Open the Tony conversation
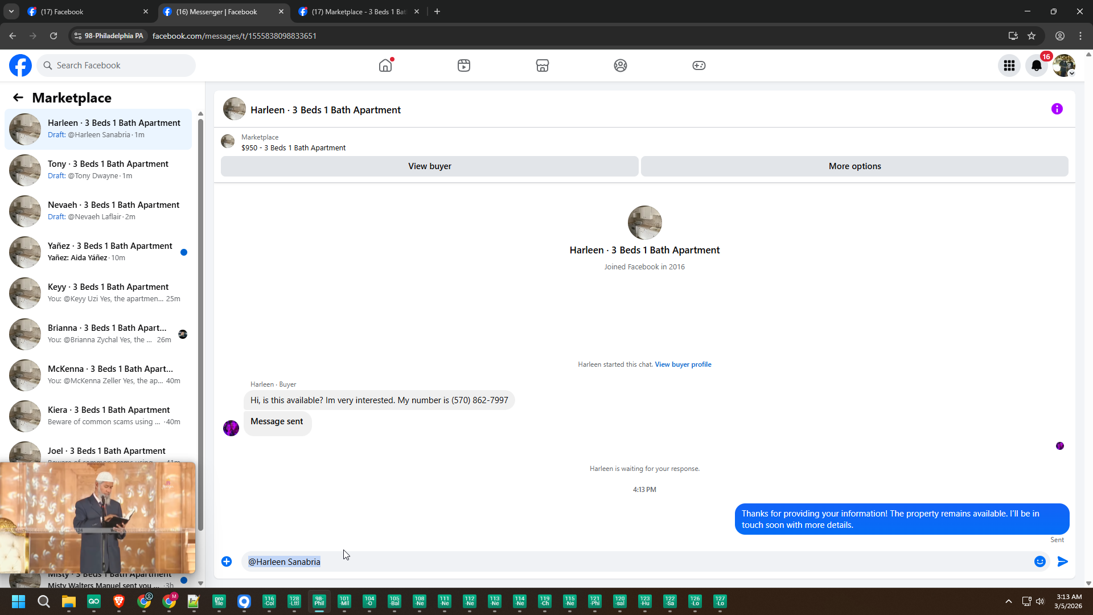The image size is (1093, 615). click(x=98, y=170)
